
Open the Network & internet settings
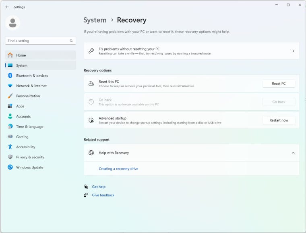pyautogui.click(x=31, y=86)
